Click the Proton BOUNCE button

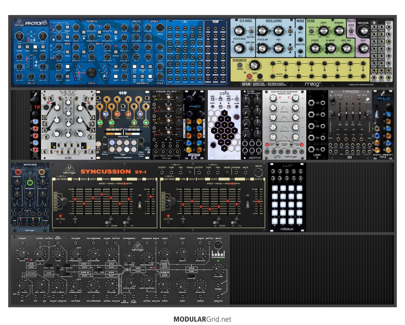[142, 67]
